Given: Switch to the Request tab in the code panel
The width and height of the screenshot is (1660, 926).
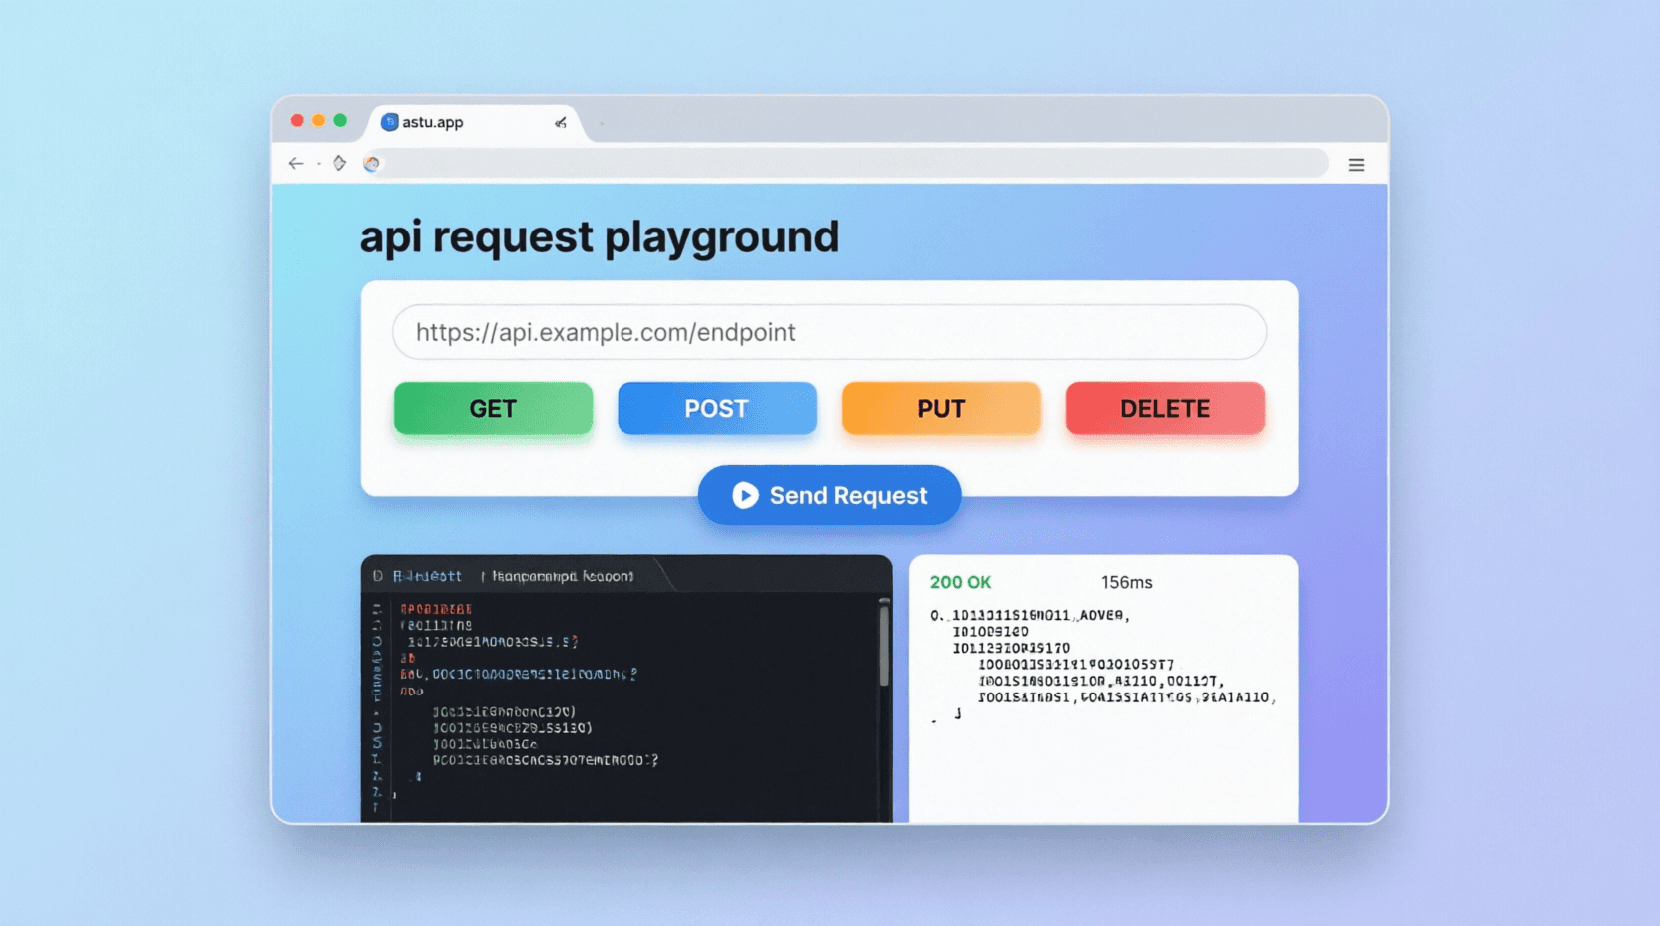Looking at the screenshot, I should (427, 576).
